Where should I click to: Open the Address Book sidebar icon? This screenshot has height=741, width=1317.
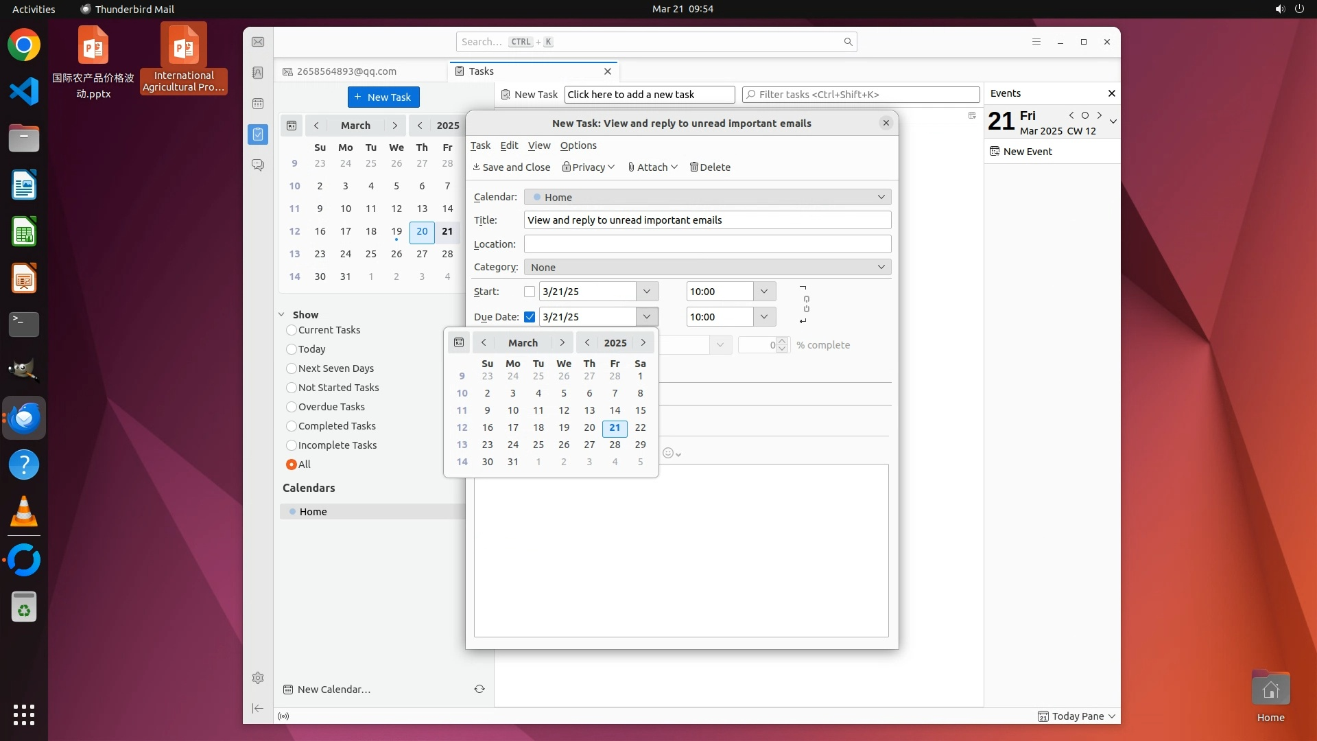pos(258,73)
